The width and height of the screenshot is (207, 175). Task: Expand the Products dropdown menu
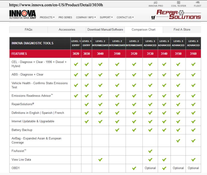pos(47,17)
